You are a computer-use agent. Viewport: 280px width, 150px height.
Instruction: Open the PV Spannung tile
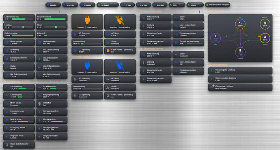pyautogui.click(x=19, y=87)
